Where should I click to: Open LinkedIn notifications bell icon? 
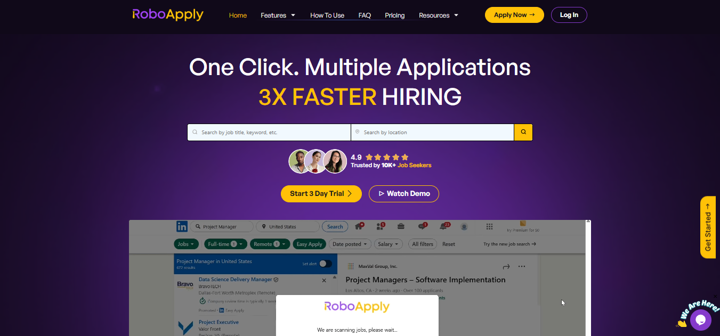[444, 226]
